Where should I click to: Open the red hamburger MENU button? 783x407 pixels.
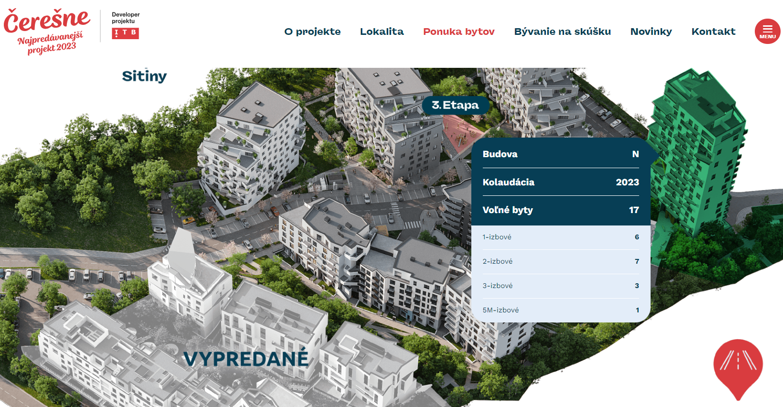[x=767, y=32]
